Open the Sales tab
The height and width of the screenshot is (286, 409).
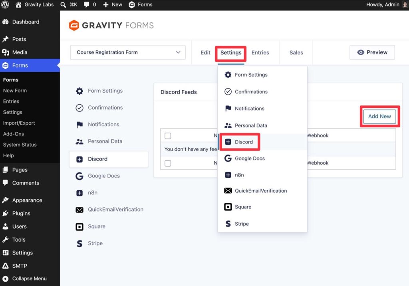coord(296,53)
